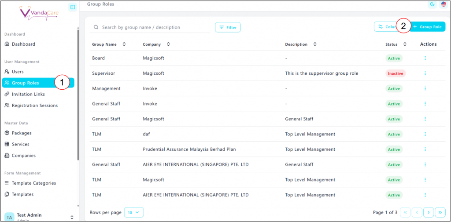
Task: Collapse the sidebar using panel toggle icon
Action: (x=73, y=7)
